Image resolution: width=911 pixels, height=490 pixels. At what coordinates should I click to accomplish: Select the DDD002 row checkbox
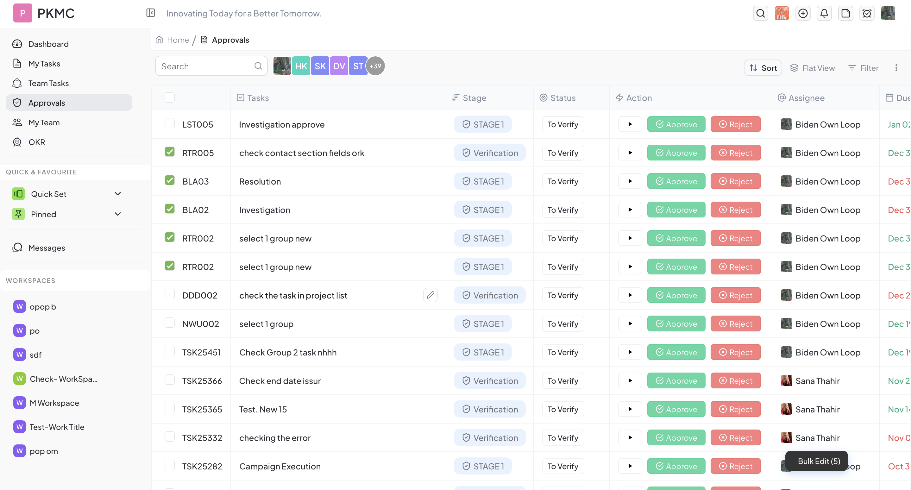pos(170,294)
